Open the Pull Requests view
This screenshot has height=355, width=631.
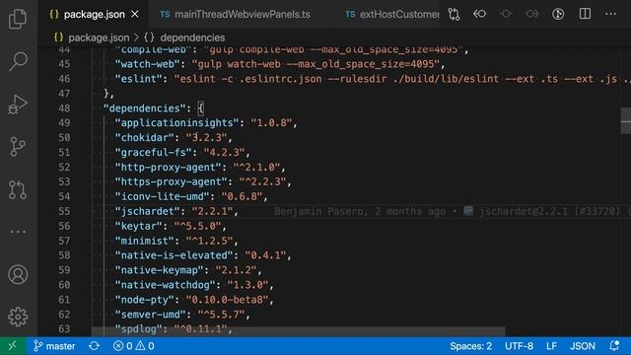click(x=18, y=189)
